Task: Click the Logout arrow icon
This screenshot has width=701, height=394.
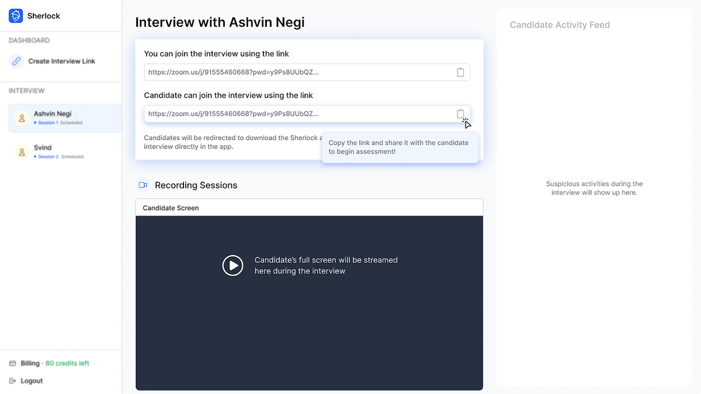Action: tap(13, 381)
